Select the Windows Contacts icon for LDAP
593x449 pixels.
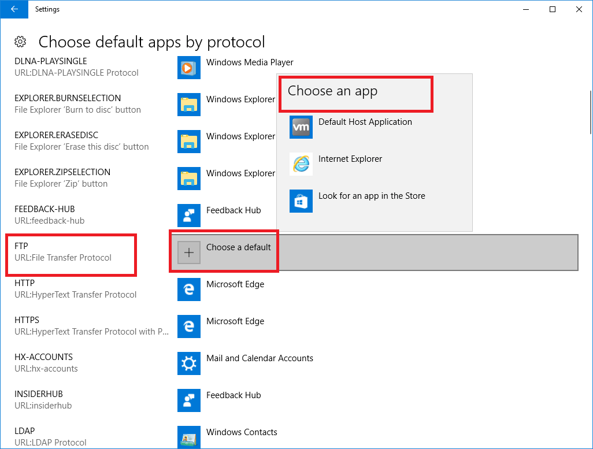click(188, 437)
